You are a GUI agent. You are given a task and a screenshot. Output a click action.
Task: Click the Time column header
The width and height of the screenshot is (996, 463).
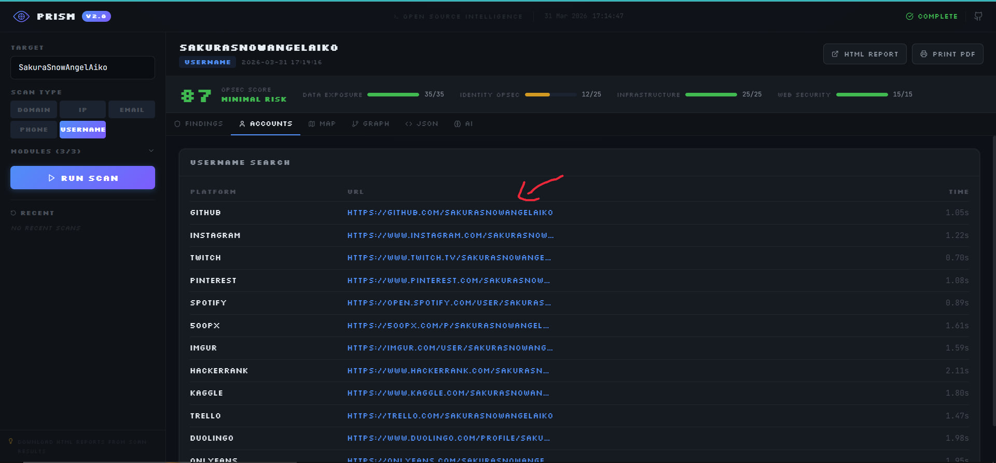(959, 192)
